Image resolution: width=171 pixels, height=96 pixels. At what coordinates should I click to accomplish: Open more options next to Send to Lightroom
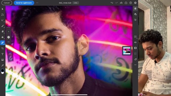click(x=37, y=3)
